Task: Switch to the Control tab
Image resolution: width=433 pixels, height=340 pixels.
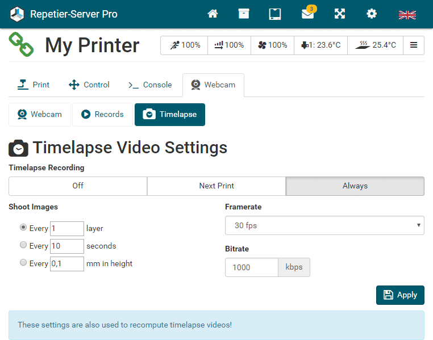Action: [89, 85]
